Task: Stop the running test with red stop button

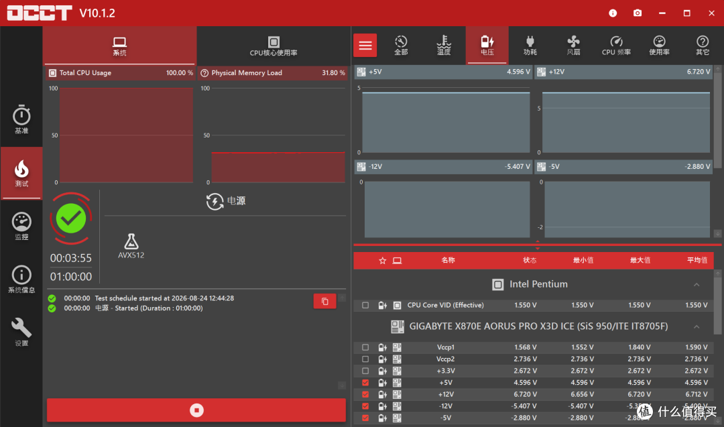Action: coord(196,410)
